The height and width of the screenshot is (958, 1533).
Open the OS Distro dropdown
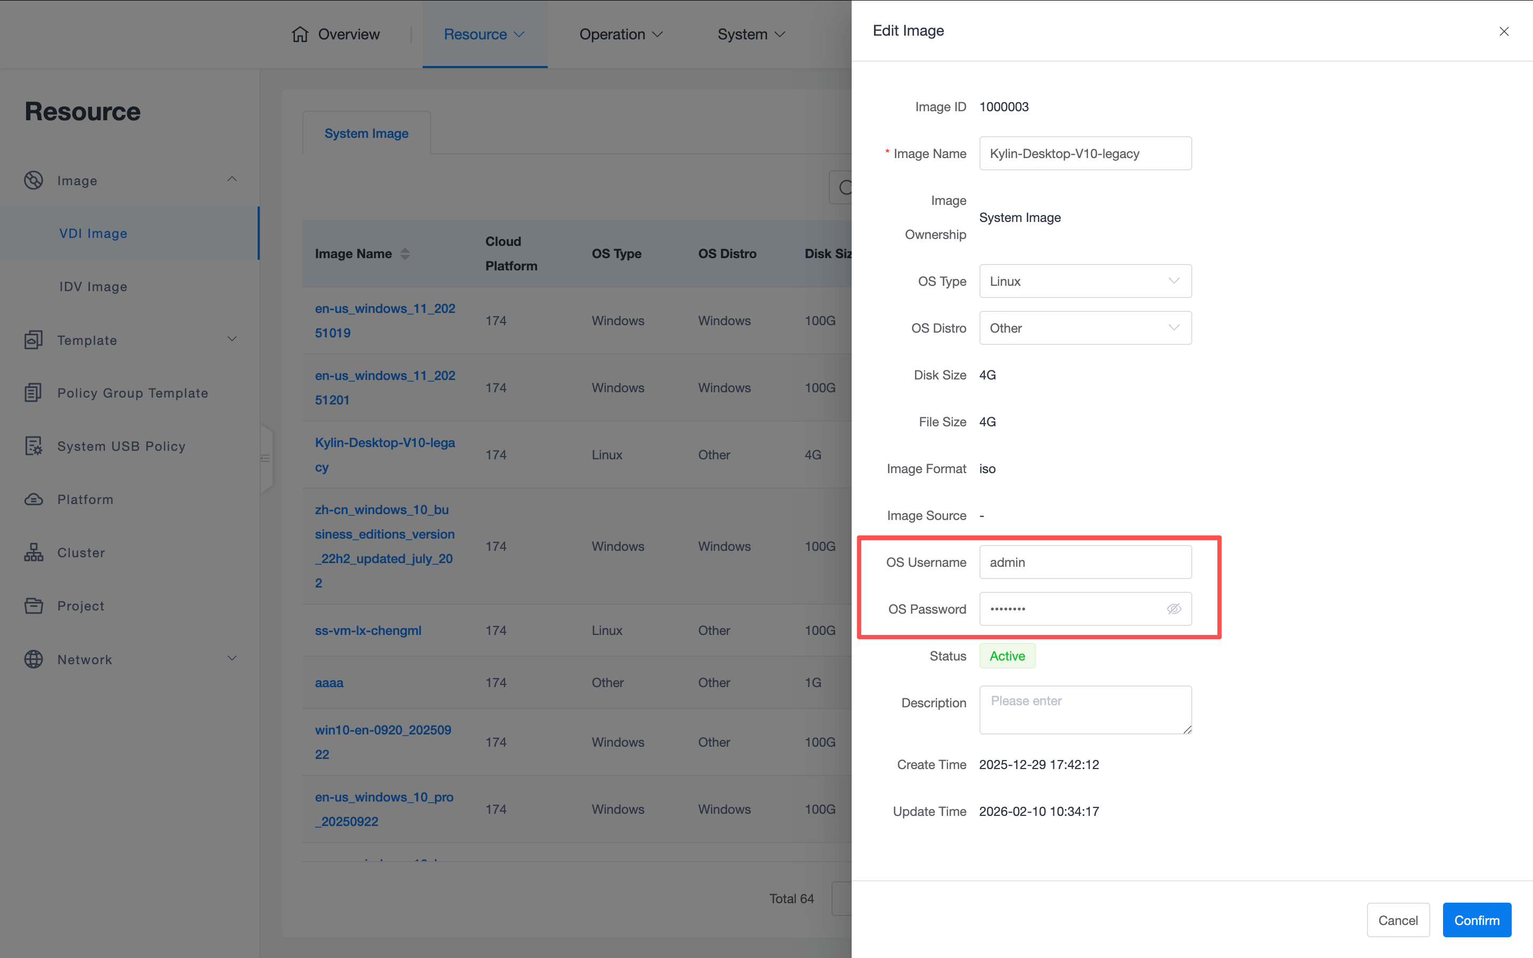[x=1084, y=327]
